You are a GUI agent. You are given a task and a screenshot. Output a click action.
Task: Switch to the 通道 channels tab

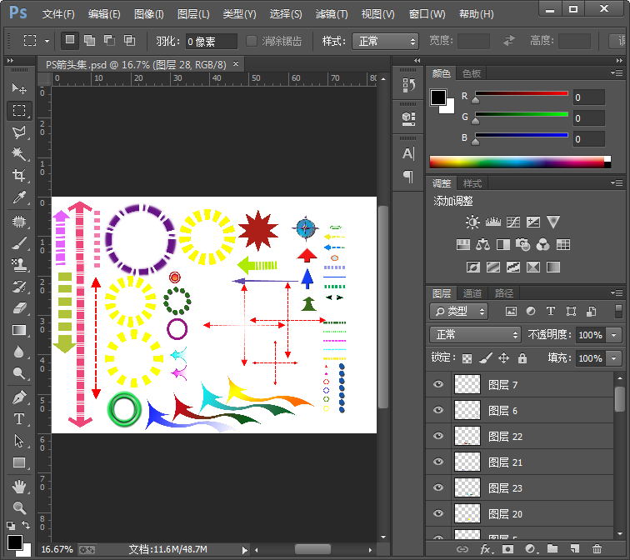coord(472,293)
